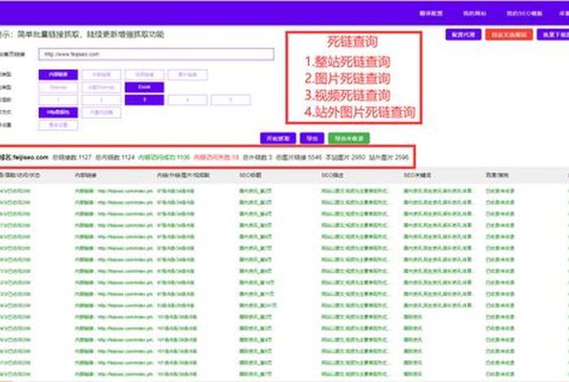This screenshot has width=569, height=382.
Task: Click the total links 1127 statistic
Action: 72,157
